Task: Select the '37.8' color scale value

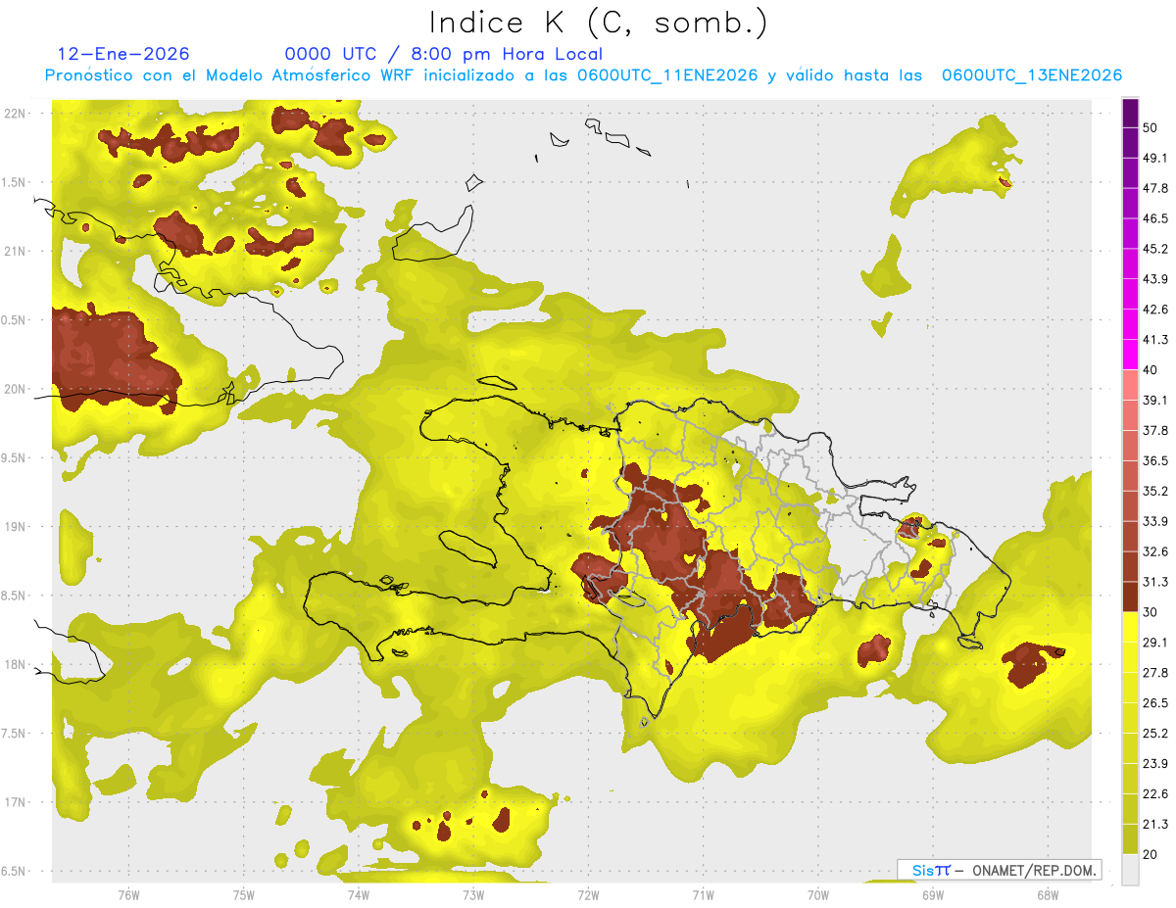Action: [x=1155, y=430]
